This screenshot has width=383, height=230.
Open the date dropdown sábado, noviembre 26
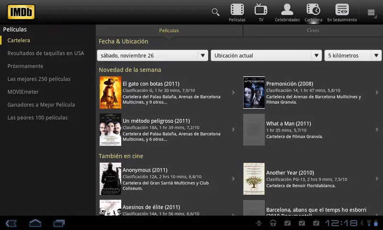(153, 56)
